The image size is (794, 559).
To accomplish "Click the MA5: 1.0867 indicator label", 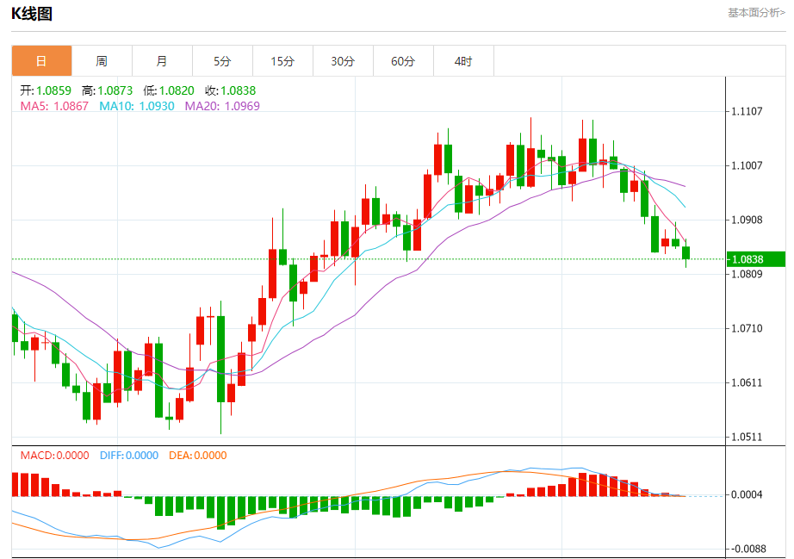I will tap(54, 106).
